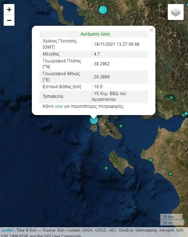This screenshot has height=237, width=188.
Task: Zoom in with the plus button
Action: pos(9,9)
